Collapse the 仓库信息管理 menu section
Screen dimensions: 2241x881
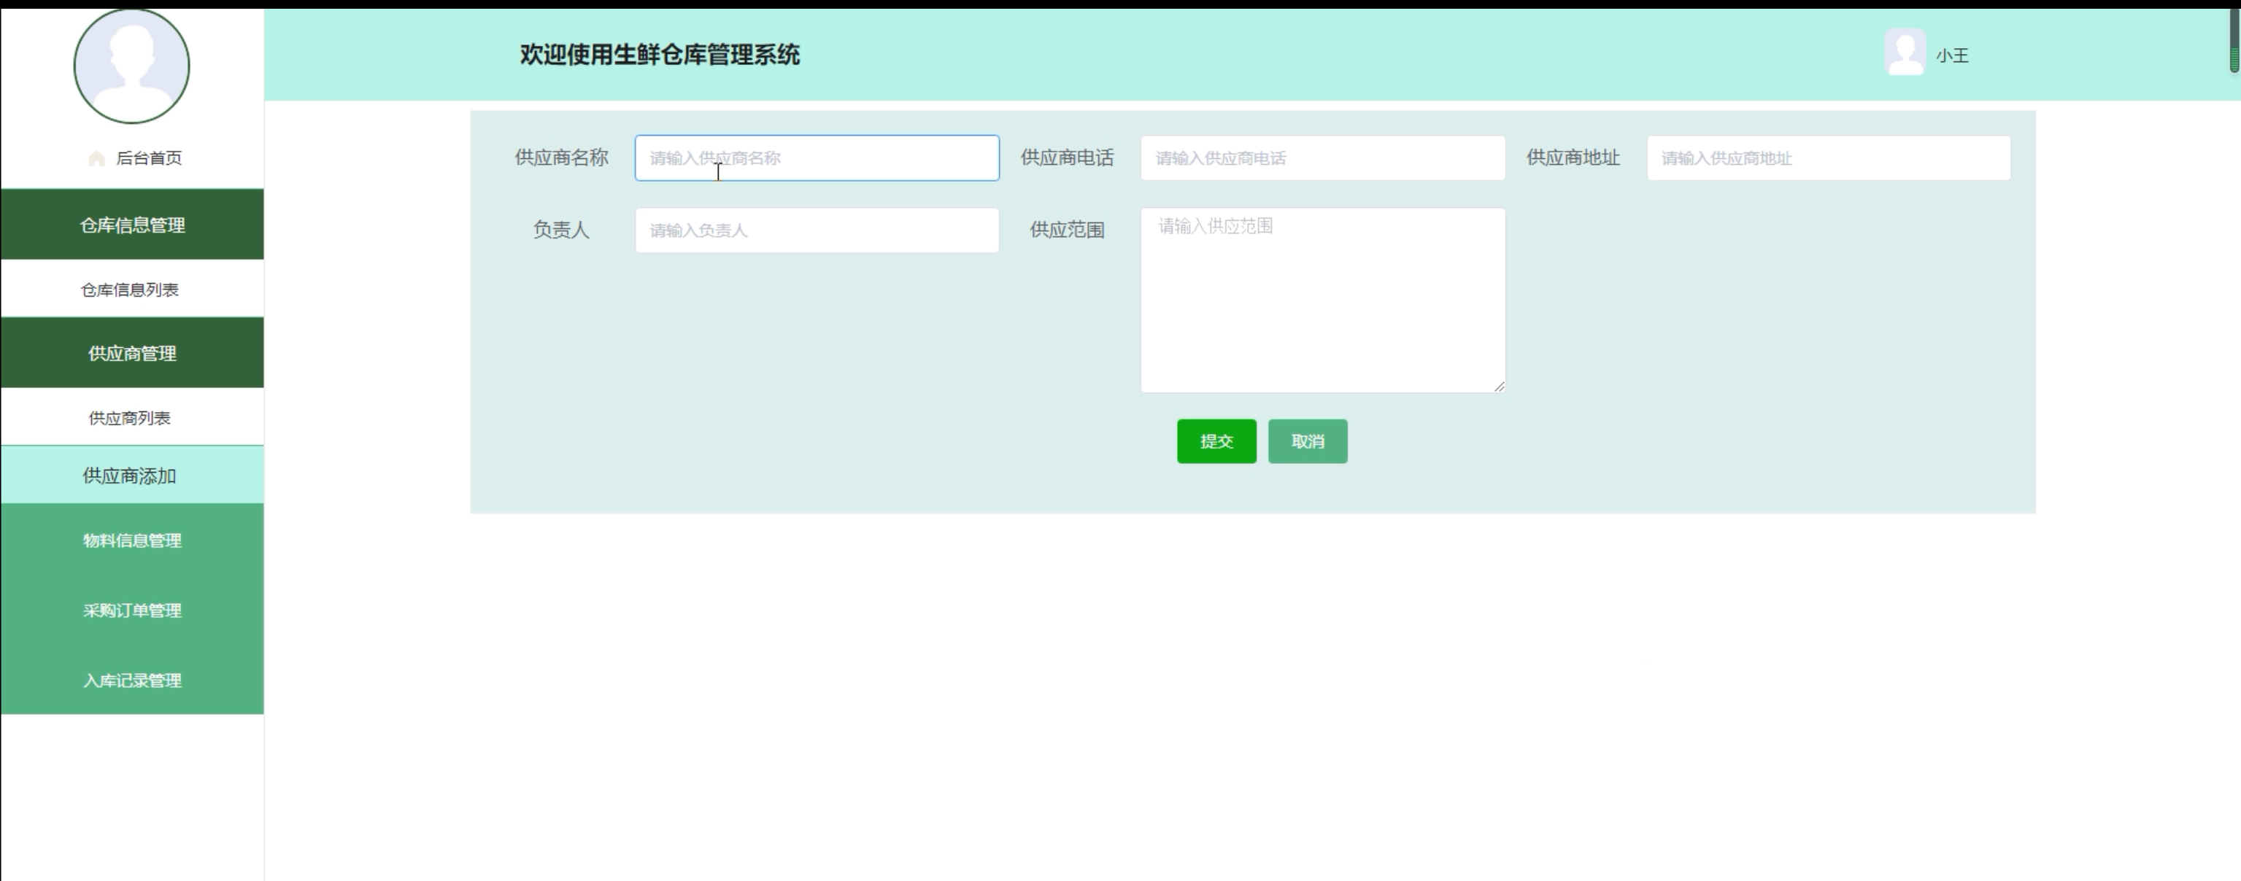tap(132, 225)
